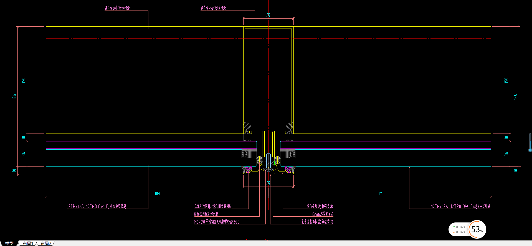Select the 6mm厚隔热垫片 label

pyautogui.click(x=323, y=214)
